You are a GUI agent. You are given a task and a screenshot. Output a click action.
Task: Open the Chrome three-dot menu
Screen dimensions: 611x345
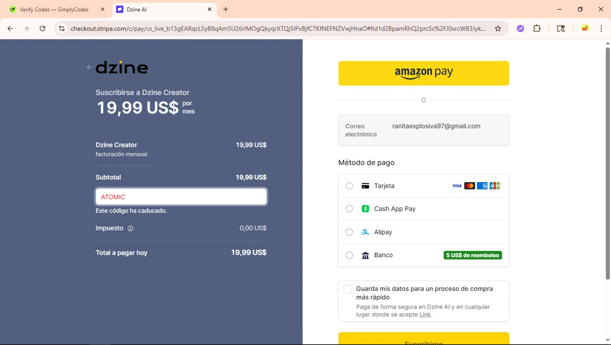[601, 29]
